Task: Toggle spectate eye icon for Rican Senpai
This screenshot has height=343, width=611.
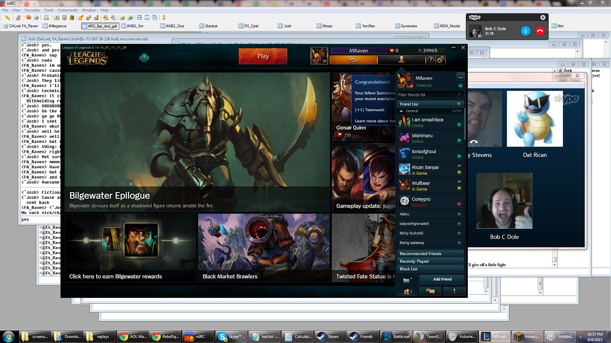Action: [x=459, y=166]
